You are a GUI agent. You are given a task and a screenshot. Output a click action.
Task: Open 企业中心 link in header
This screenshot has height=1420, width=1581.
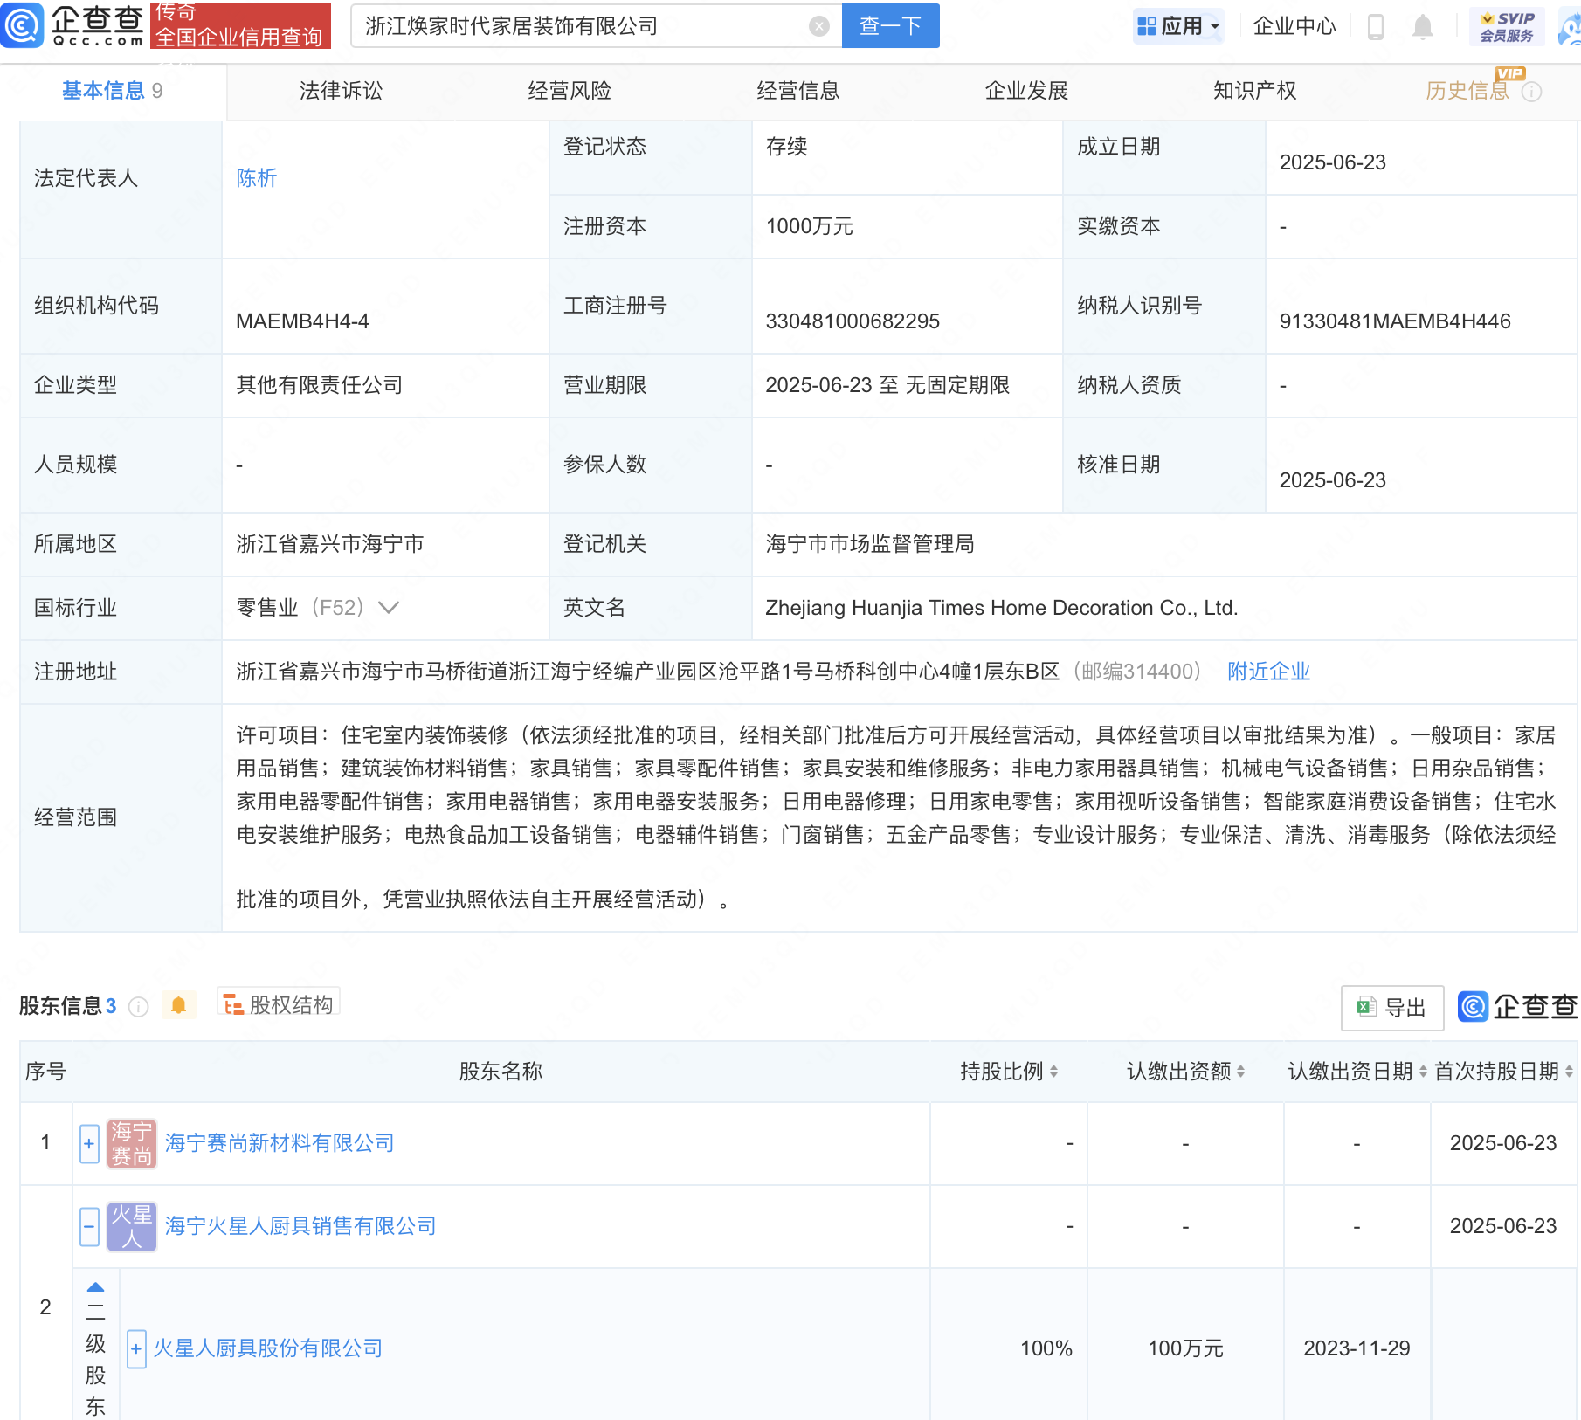point(1294,26)
